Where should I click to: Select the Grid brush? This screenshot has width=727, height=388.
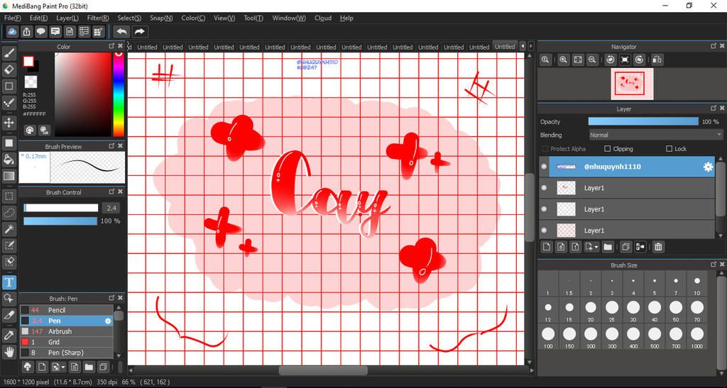point(66,342)
